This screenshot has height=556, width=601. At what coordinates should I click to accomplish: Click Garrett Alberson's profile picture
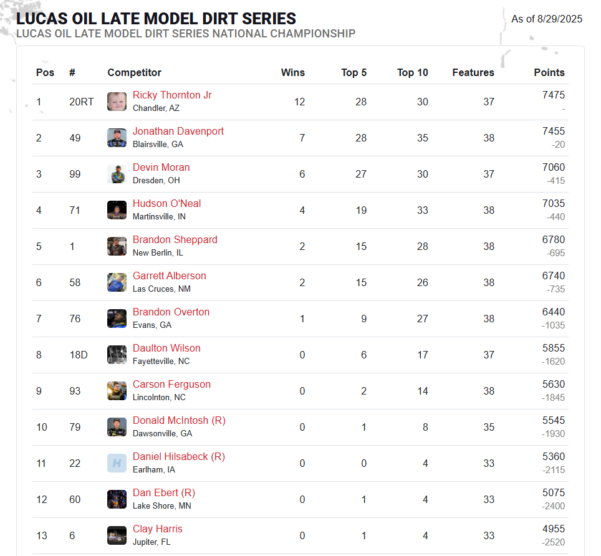117,282
